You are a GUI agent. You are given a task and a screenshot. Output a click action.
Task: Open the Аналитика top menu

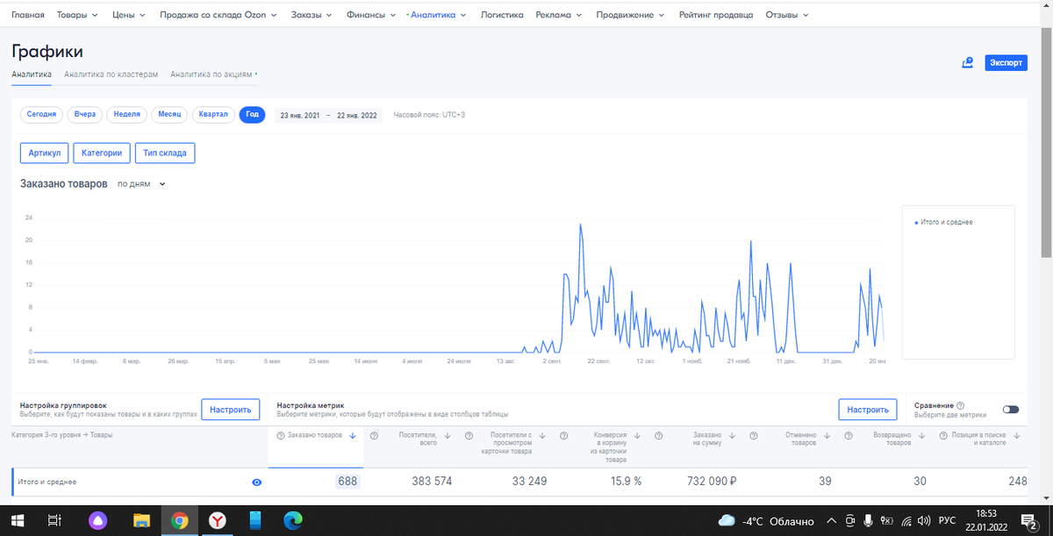[x=439, y=15]
